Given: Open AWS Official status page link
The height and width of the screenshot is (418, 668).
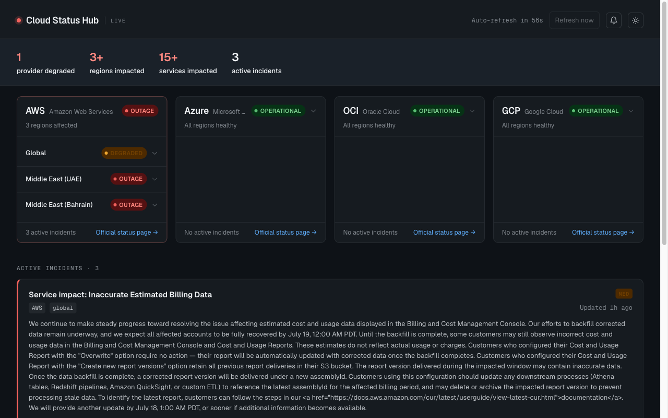Looking at the screenshot, I should pyautogui.click(x=127, y=233).
